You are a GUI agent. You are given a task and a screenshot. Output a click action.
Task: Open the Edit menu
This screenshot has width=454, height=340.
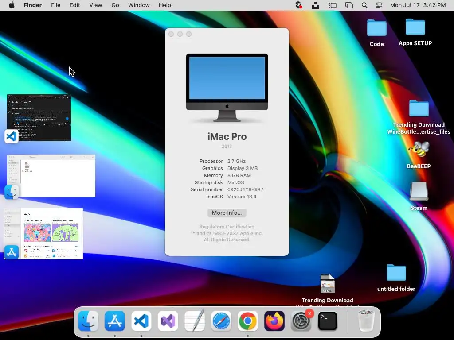[x=74, y=5]
